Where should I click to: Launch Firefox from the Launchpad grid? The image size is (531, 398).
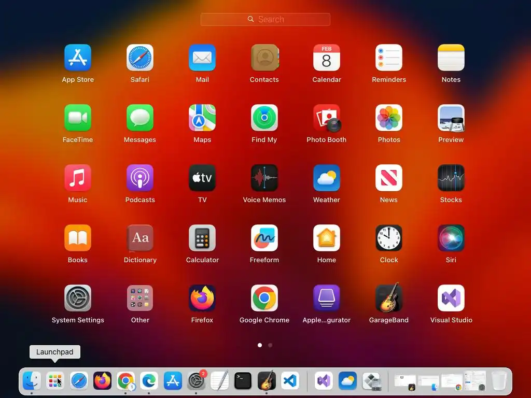coord(202,298)
